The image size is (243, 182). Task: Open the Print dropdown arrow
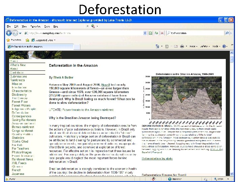pos(186,46)
